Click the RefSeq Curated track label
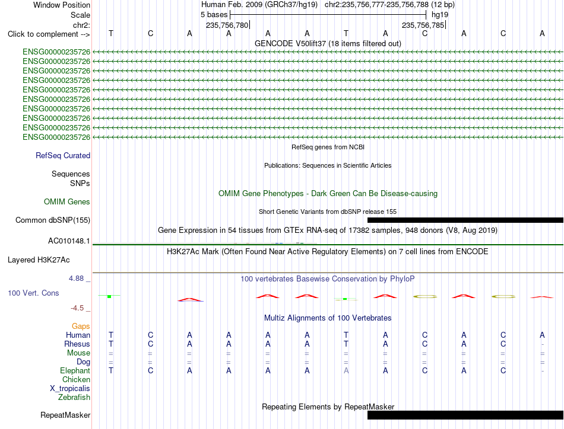The height and width of the screenshot is (429, 564). point(62,155)
